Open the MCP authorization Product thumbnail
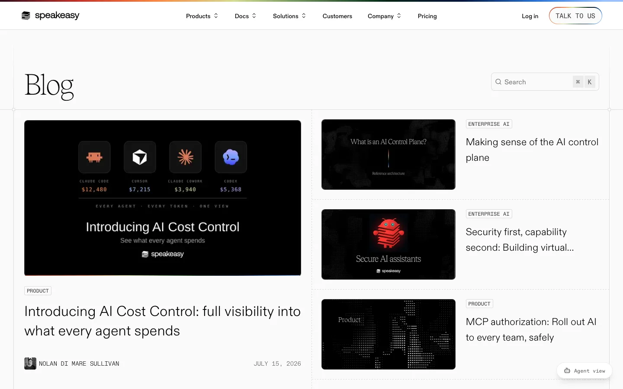Image resolution: width=623 pixels, height=389 pixels. point(389,334)
